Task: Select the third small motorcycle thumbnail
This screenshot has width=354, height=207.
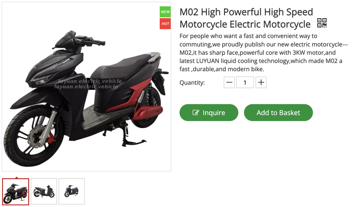Action: pyautogui.click(x=72, y=191)
